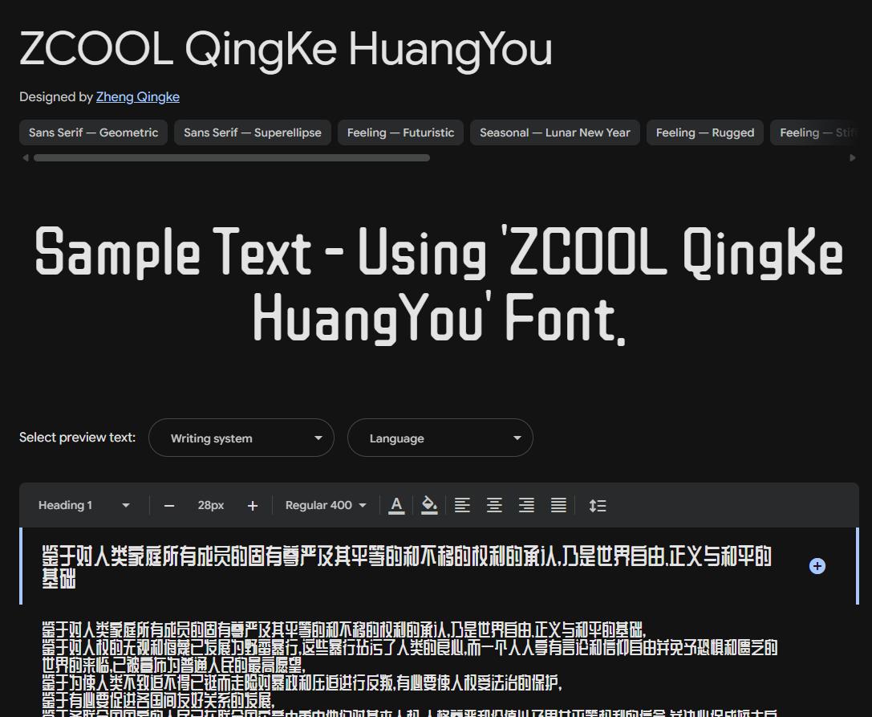Open the Writing system dropdown

tap(241, 438)
